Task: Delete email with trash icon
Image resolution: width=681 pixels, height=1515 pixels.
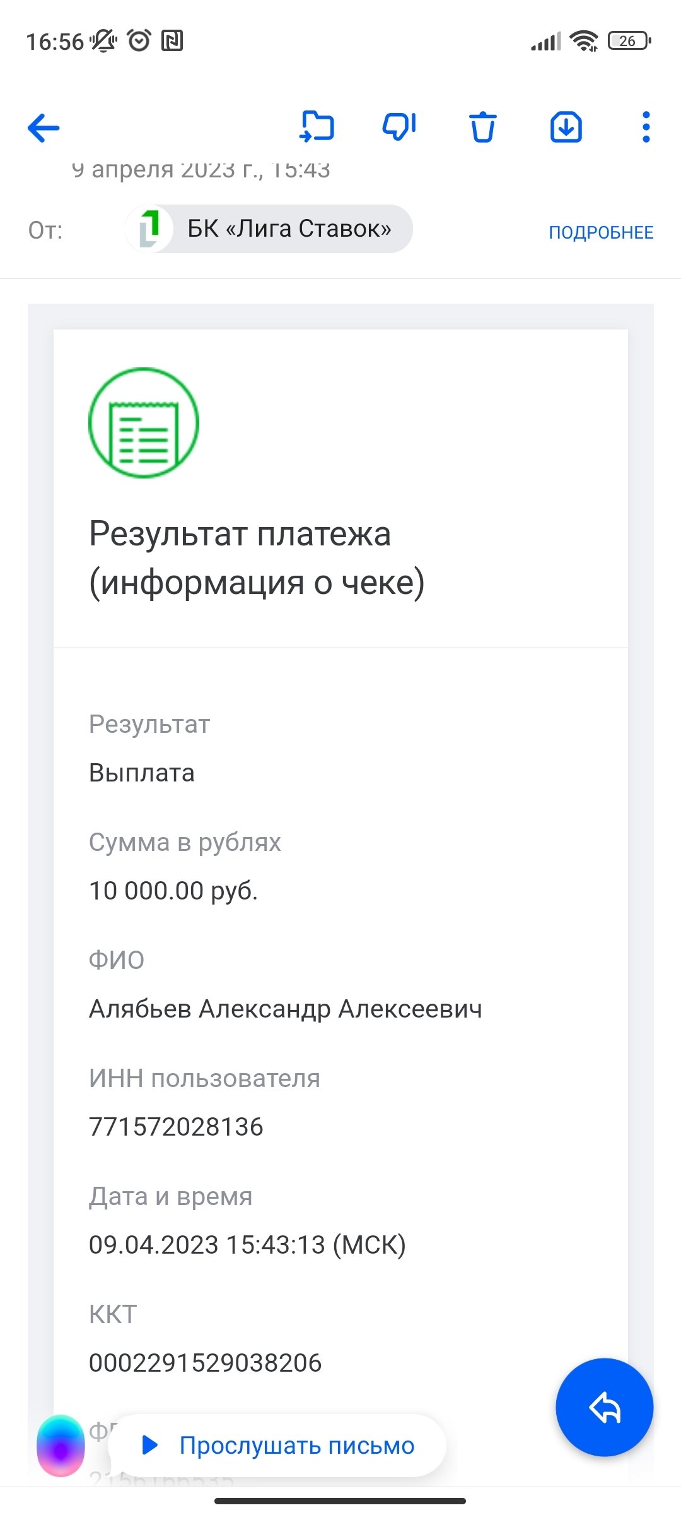Action: tap(483, 127)
